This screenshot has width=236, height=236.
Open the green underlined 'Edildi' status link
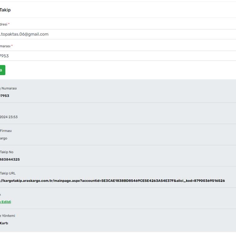point(6,202)
